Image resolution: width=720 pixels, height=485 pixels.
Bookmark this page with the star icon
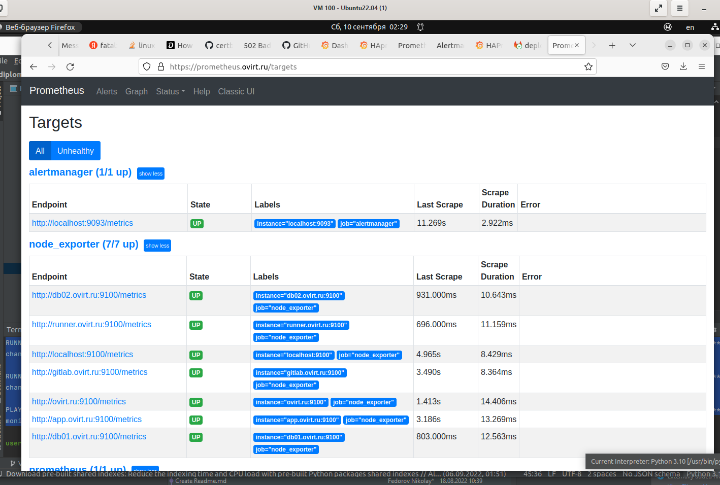point(588,66)
